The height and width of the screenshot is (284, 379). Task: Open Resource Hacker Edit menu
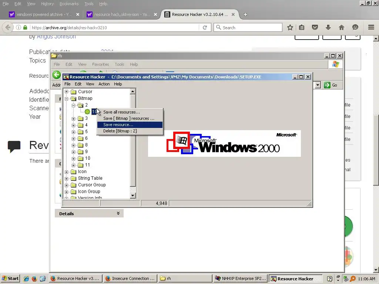(x=78, y=84)
